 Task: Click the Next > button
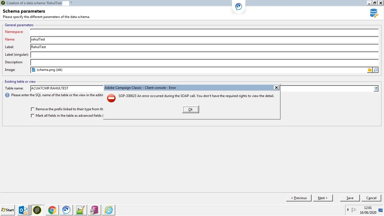[x=323, y=198]
